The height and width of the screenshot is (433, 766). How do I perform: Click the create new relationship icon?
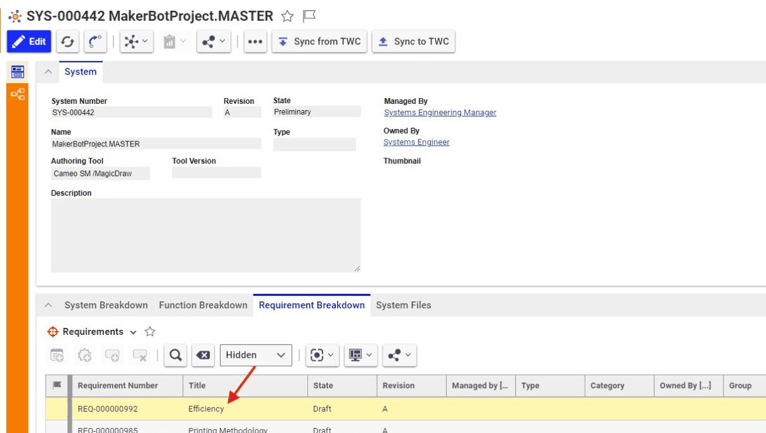point(58,356)
